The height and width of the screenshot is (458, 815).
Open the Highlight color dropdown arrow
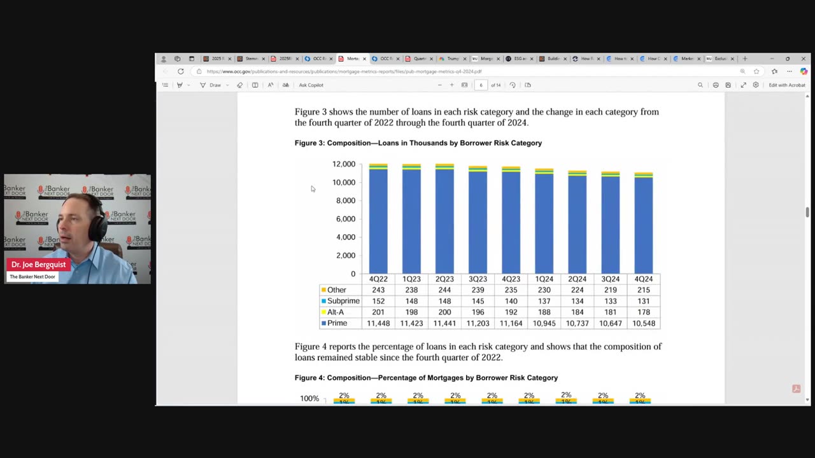[188, 85]
